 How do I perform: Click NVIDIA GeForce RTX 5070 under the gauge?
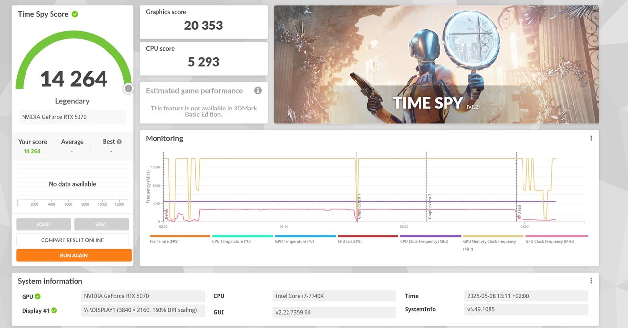click(x=73, y=117)
